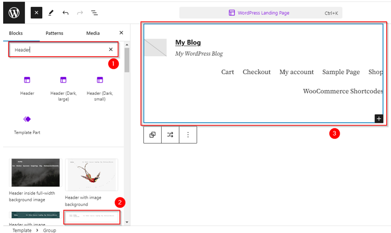Open the WordPress Landing Page command bar
The height and width of the screenshot is (233, 391).
(x=260, y=13)
